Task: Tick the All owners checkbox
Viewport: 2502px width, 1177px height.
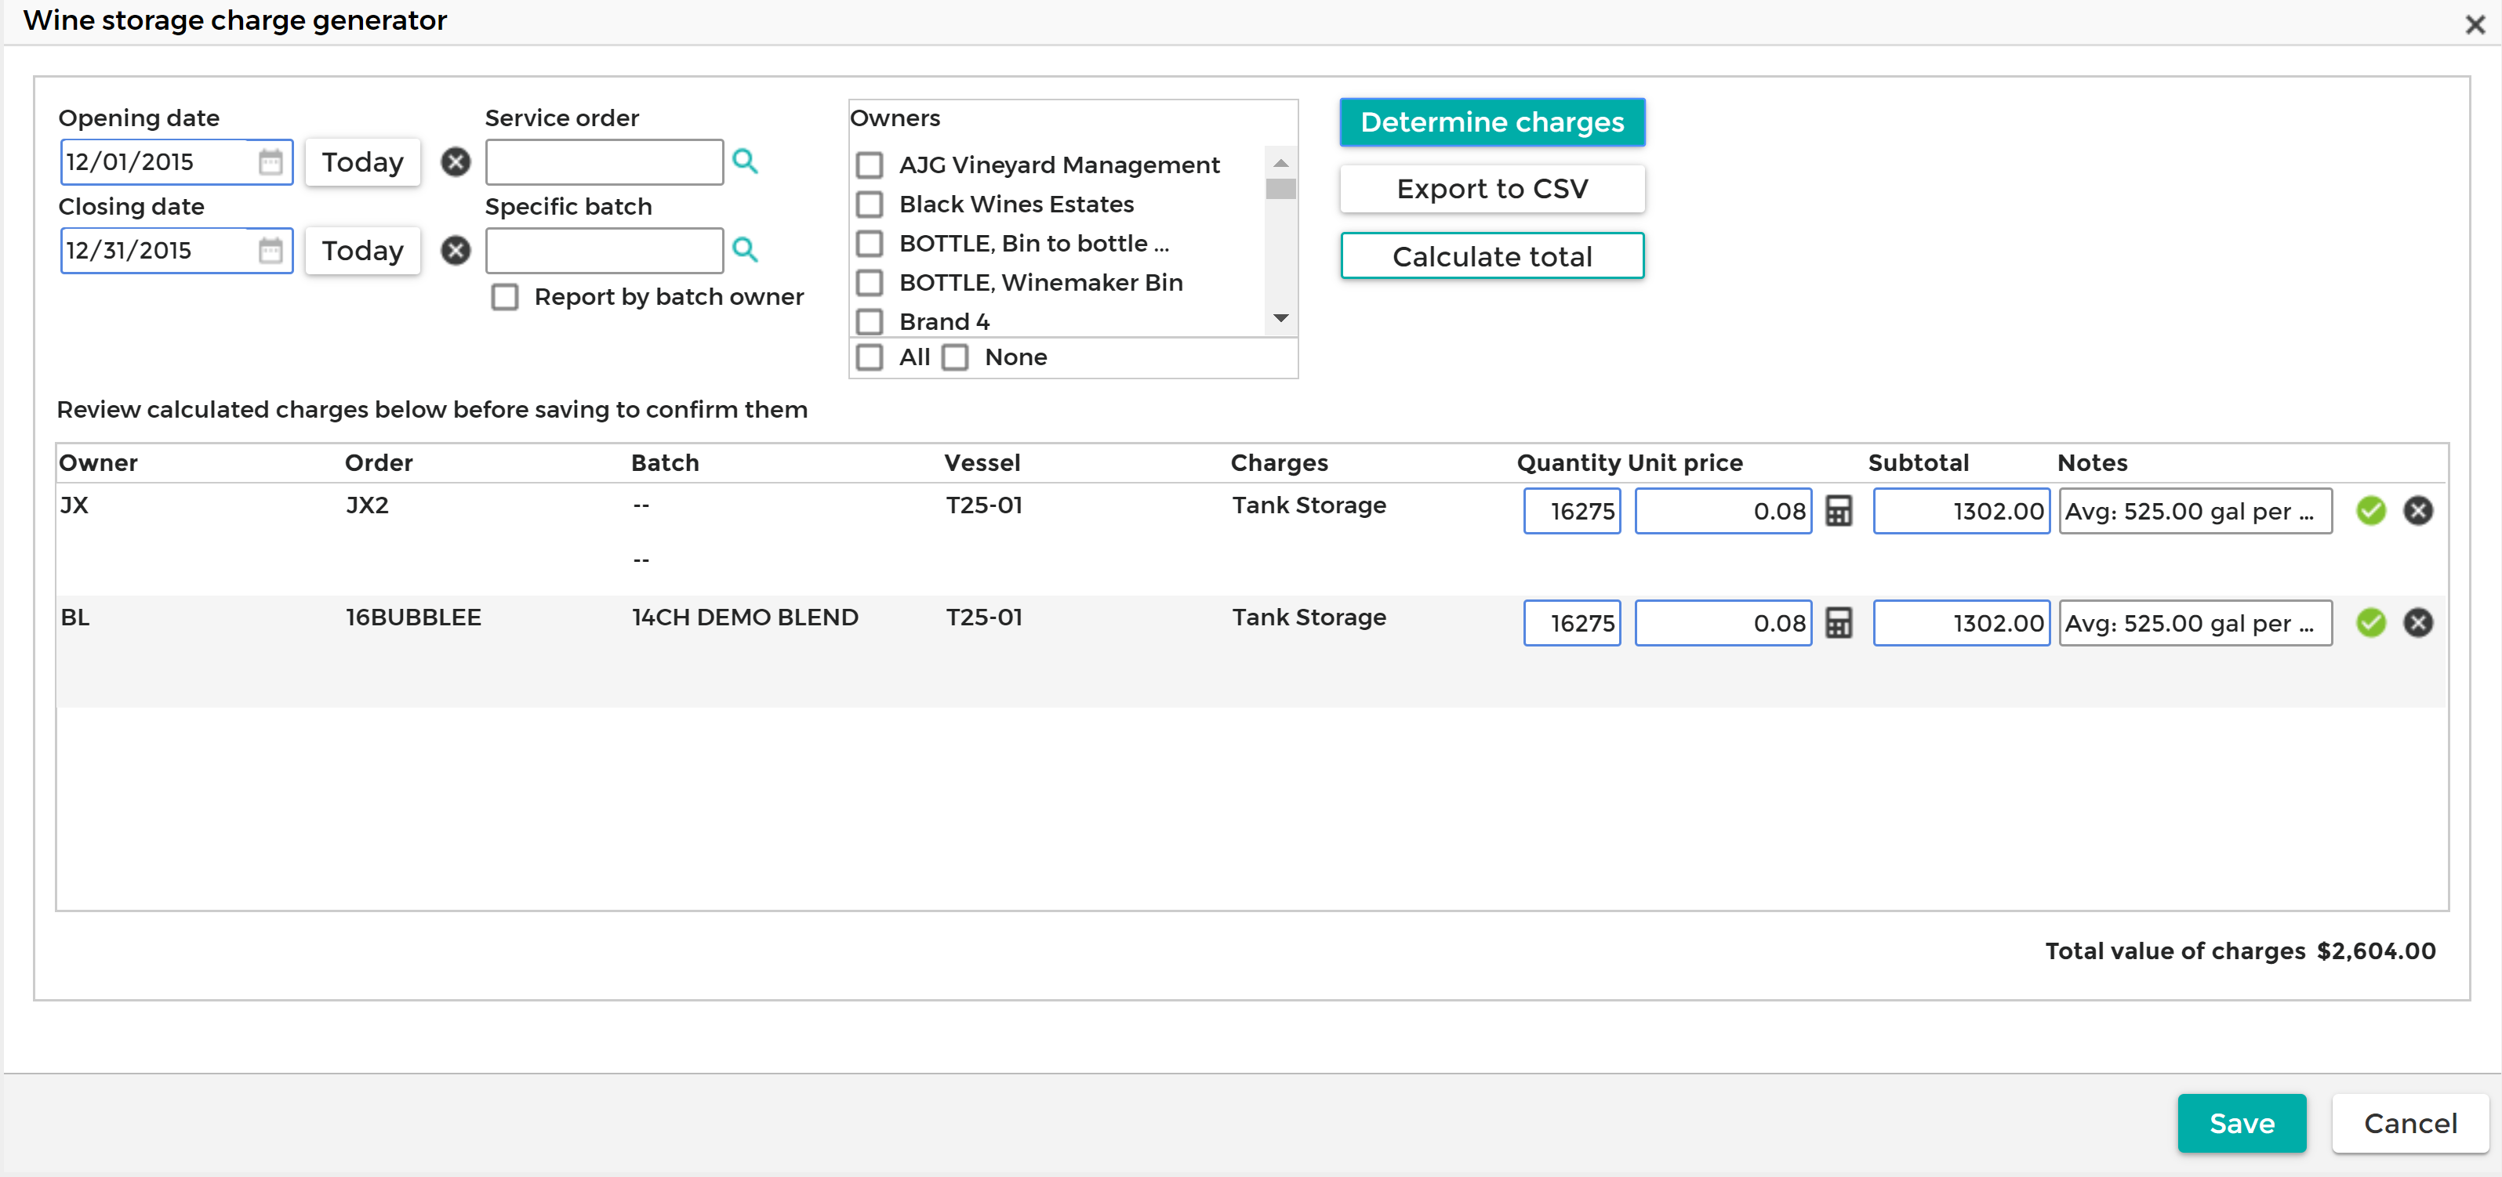Action: pos(870,357)
